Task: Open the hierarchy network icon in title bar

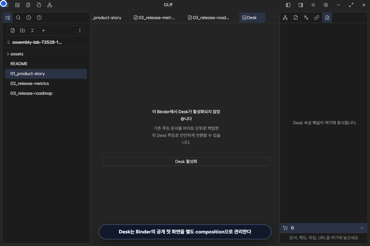Action: point(50,5)
